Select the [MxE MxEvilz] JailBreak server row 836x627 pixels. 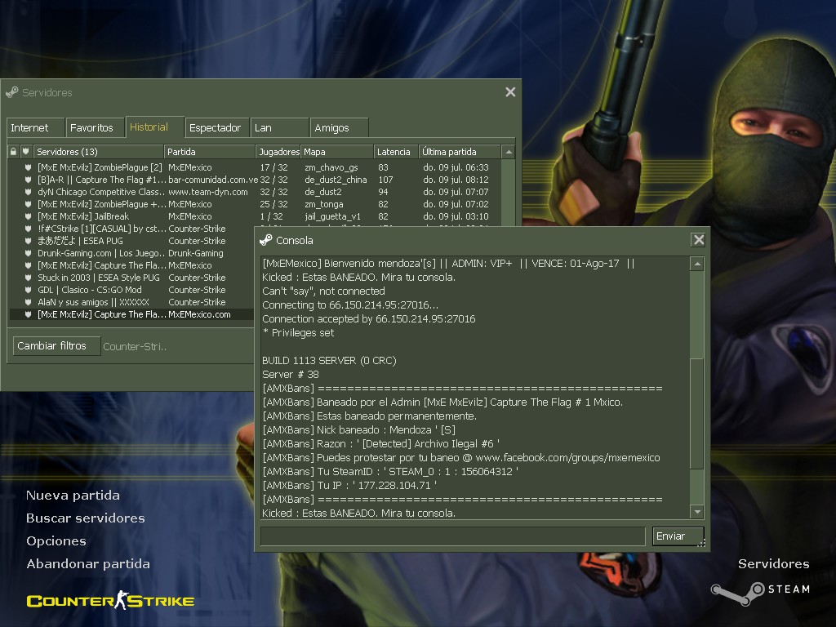[x=255, y=216]
